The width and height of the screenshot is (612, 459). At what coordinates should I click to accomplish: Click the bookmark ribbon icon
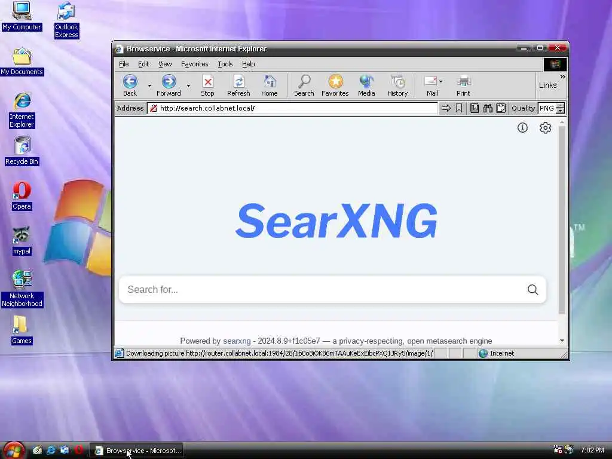(459, 108)
